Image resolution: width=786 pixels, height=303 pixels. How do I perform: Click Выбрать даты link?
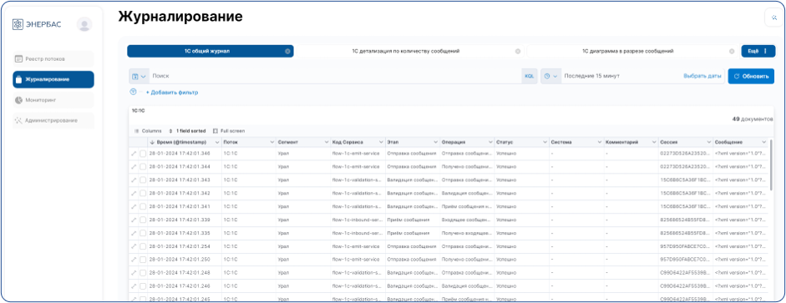pos(702,76)
